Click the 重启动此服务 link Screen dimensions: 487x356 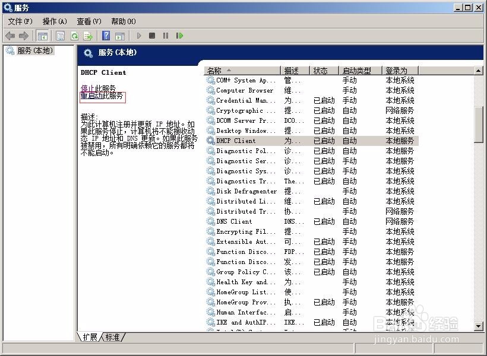click(101, 97)
